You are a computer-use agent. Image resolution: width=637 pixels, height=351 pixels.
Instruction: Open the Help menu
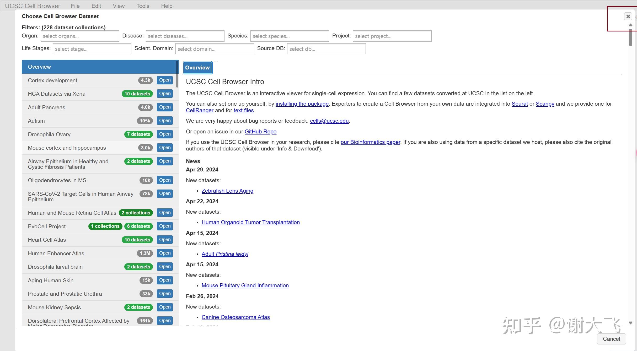pyautogui.click(x=167, y=6)
